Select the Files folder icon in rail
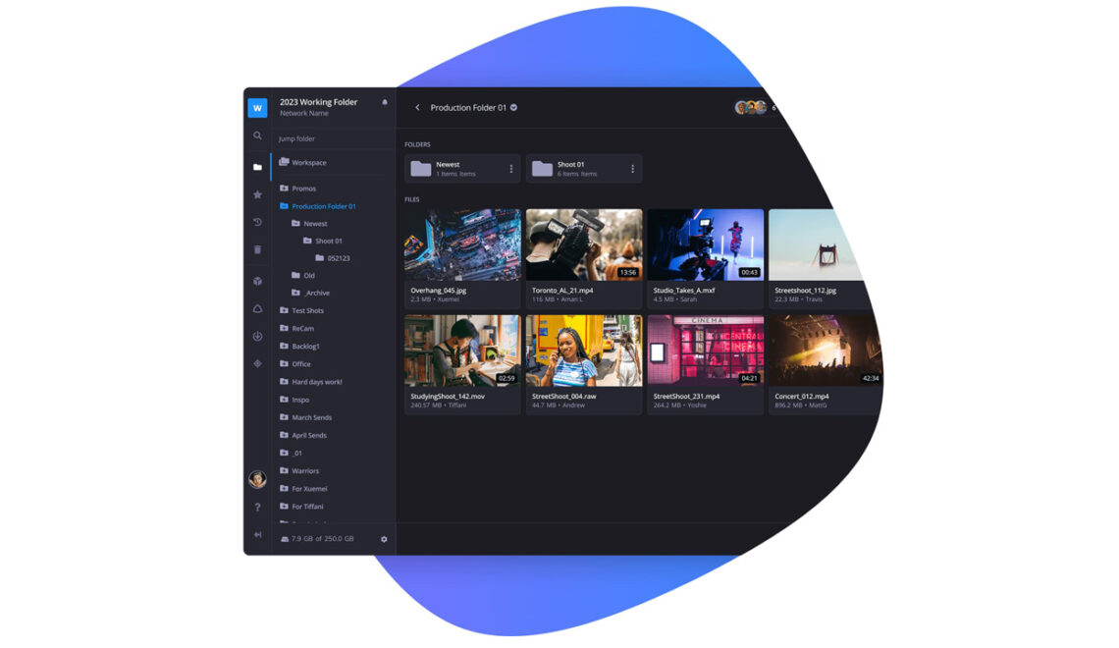The height and width of the screenshot is (648, 1119). (x=257, y=167)
